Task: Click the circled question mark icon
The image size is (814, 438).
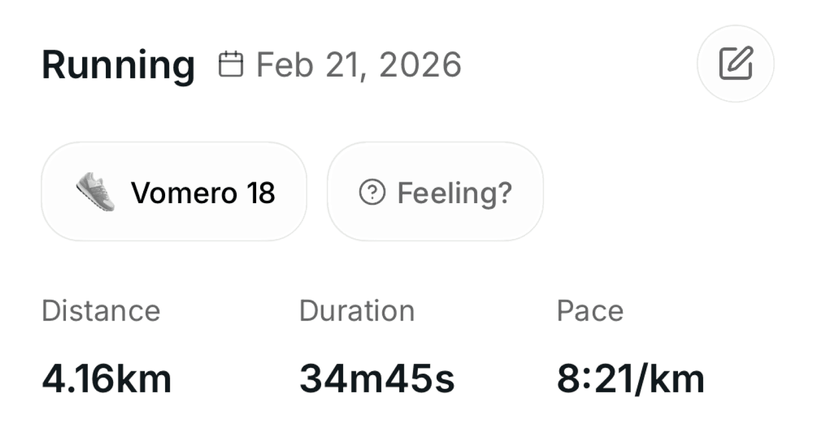Action: (372, 192)
